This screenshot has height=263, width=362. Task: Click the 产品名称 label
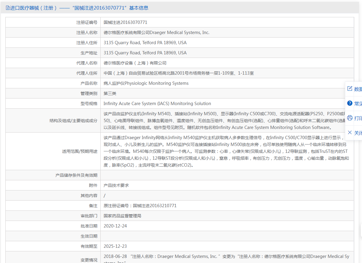point(89,83)
